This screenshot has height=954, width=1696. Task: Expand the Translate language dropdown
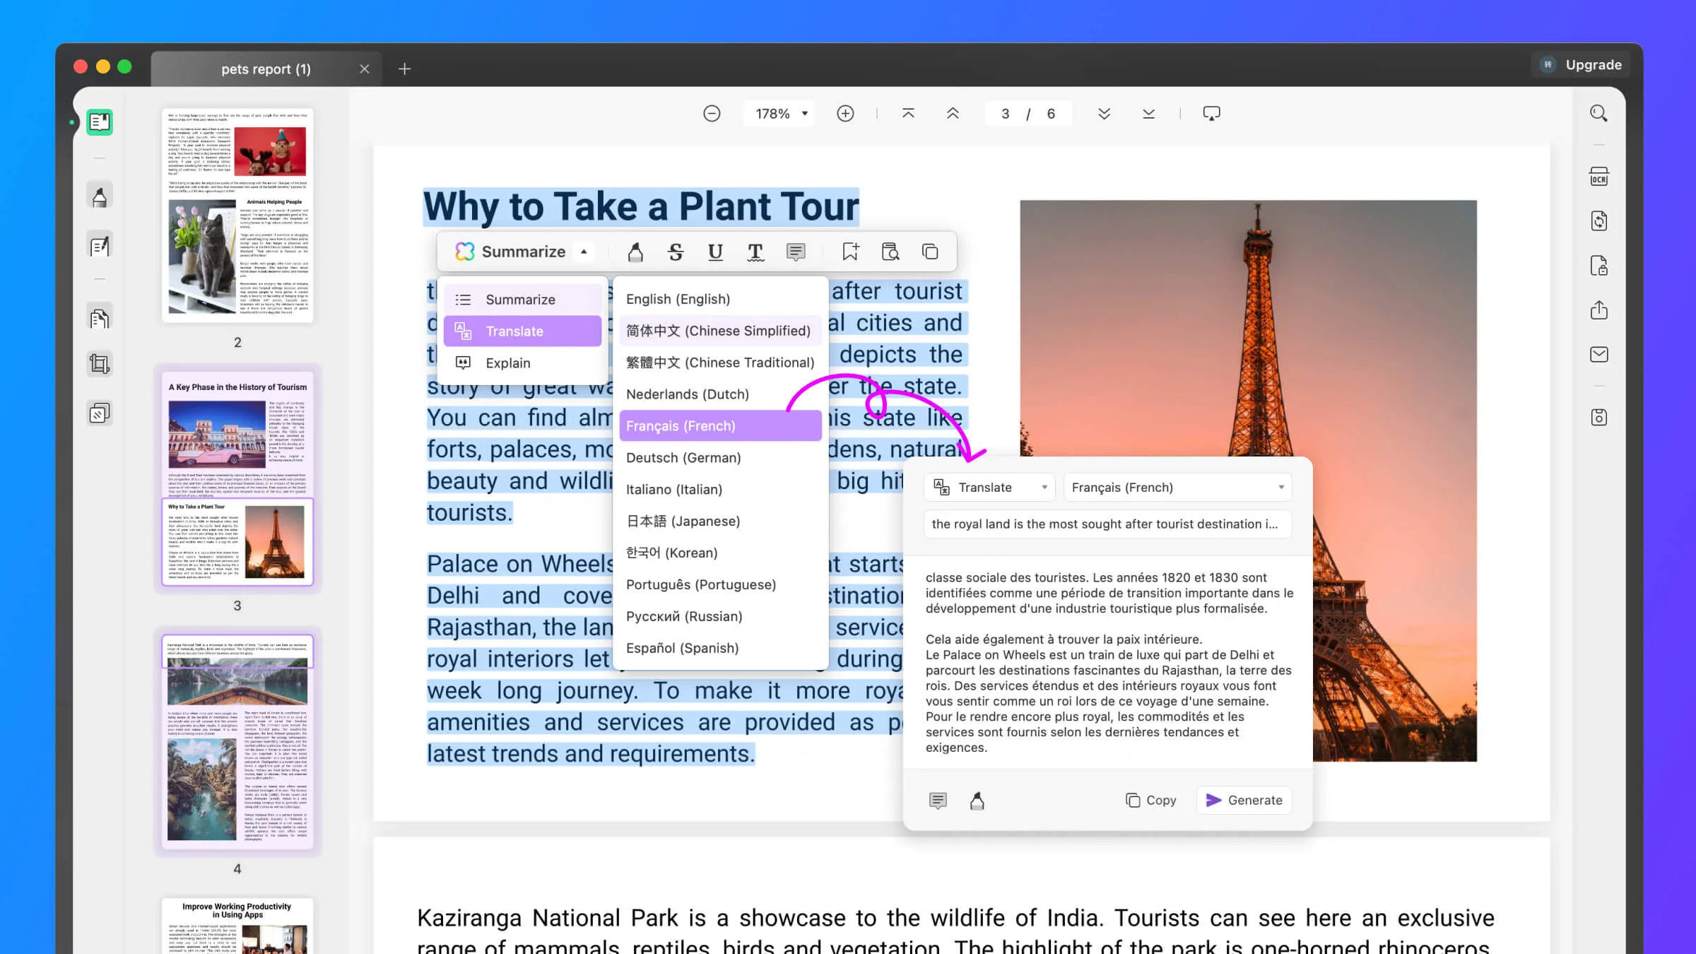(1175, 487)
